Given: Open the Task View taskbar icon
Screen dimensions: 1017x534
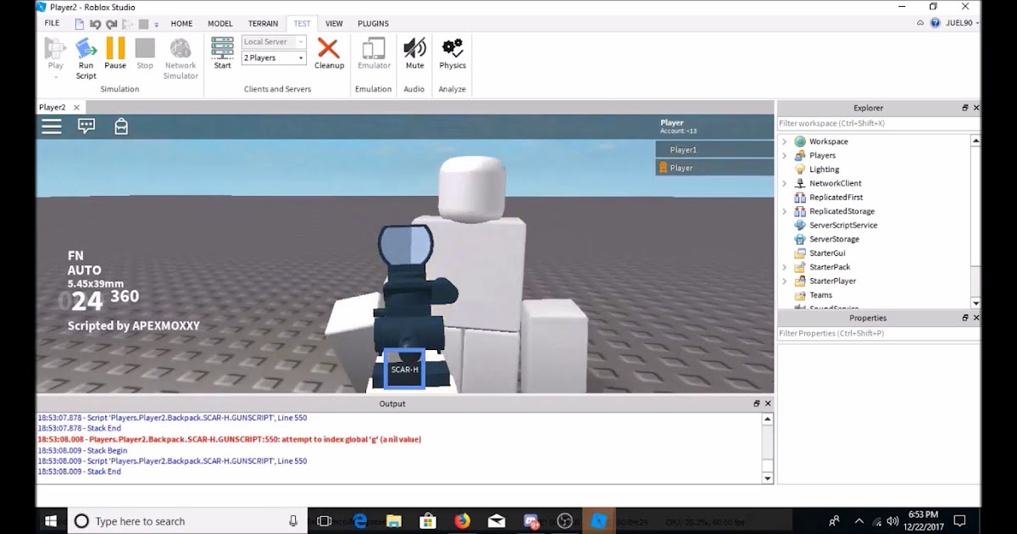Looking at the screenshot, I should click(x=324, y=520).
